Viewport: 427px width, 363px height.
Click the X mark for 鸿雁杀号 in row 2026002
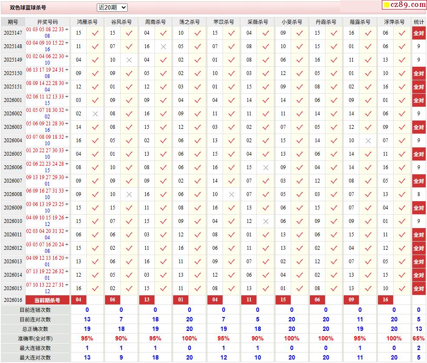coord(95,114)
